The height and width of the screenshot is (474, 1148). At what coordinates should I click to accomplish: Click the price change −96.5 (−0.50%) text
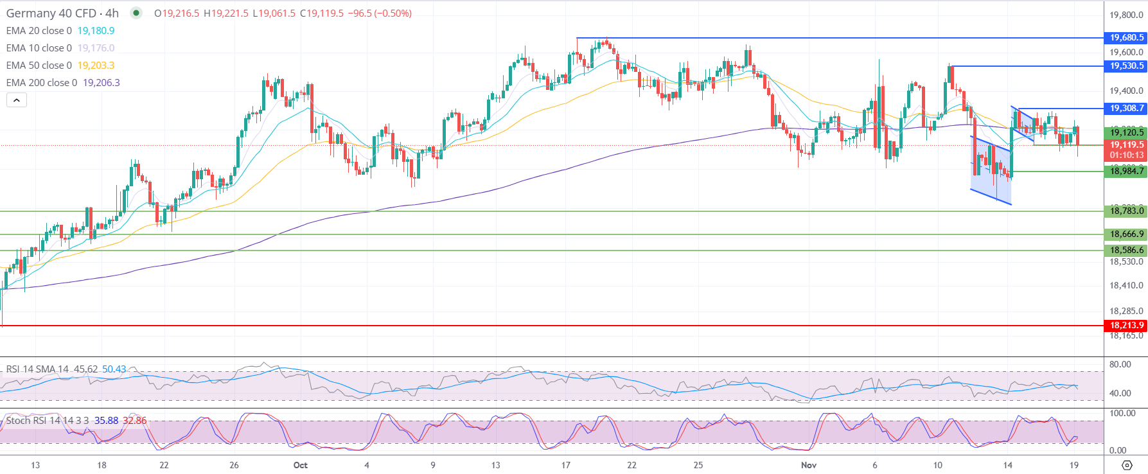(380, 13)
